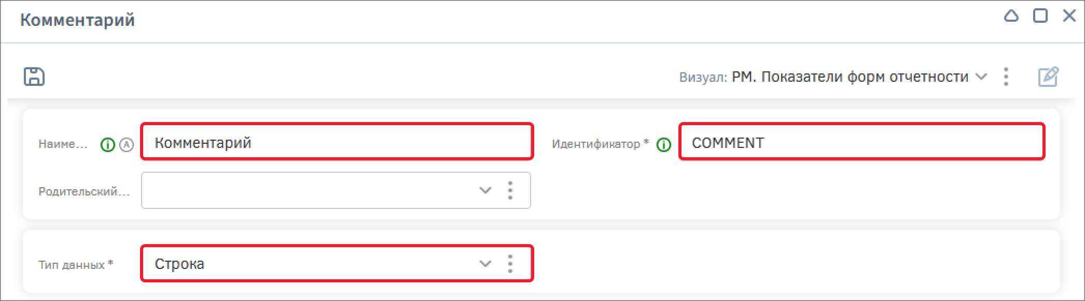
Task: Open three-dot menu in Тип данных field
Action: click(x=510, y=264)
